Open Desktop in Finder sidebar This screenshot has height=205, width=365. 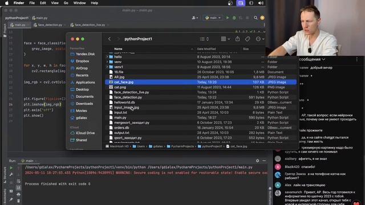click(80, 89)
